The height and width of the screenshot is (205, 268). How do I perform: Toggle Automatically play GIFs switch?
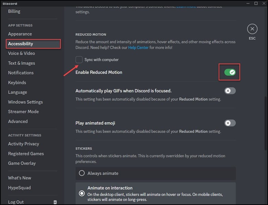[230, 91]
